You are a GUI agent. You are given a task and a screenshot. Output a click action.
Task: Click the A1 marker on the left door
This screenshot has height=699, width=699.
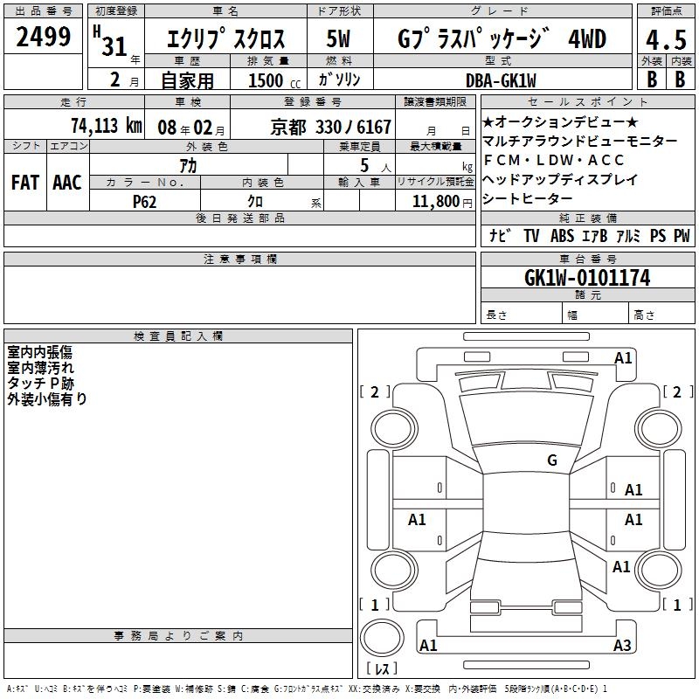418,520
